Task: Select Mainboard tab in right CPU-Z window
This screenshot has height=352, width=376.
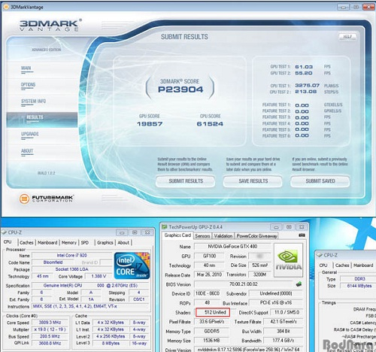Action: click(363, 265)
